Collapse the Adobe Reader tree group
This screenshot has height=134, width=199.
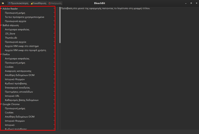click(1, 9)
